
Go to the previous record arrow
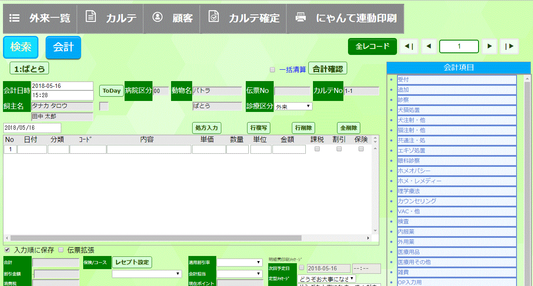coord(429,46)
